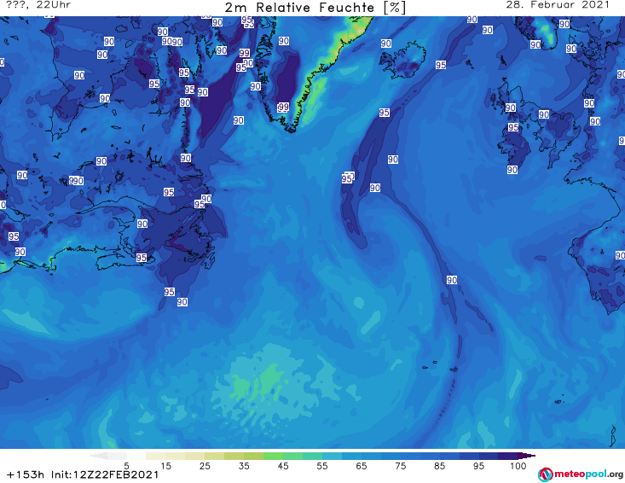Pick the dark purple swatch left of 100
Viewport: 625px width, 483px height.
(x=508, y=456)
